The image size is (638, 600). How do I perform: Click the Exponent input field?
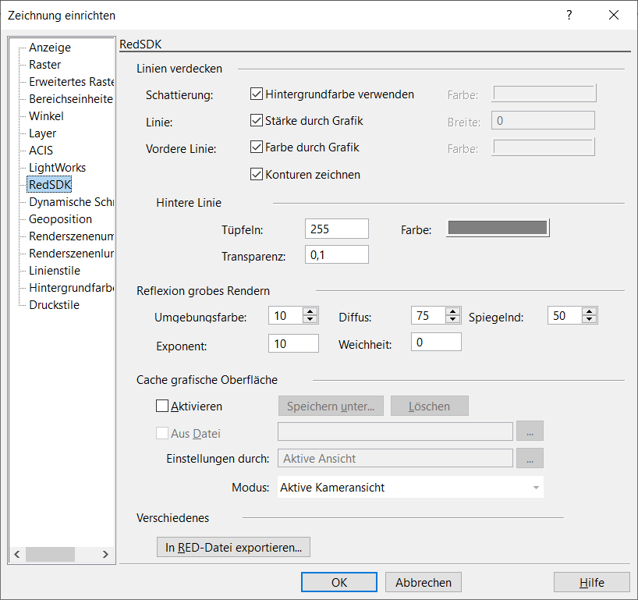point(293,343)
